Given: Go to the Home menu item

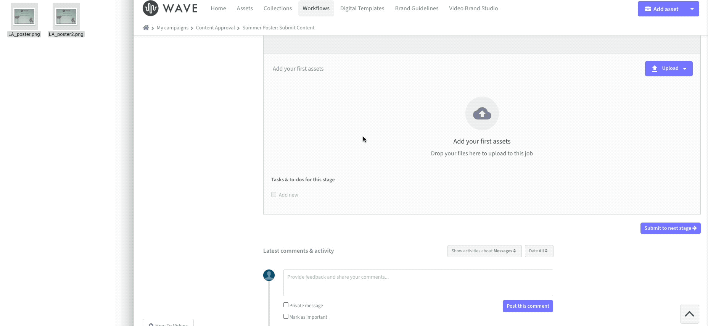Looking at the screenshot, I should pyautogui.click(x=218, y=8).
